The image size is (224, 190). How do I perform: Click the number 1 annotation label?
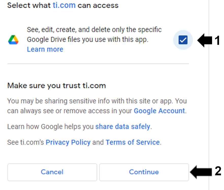point(217,41)
